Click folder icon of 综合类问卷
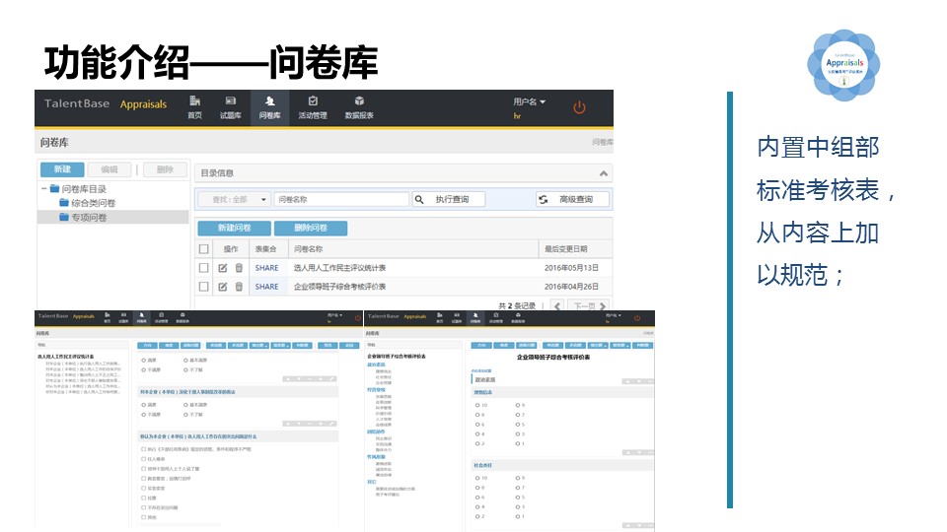This screenshot has height=532, width=947. [x=64, y=203]
